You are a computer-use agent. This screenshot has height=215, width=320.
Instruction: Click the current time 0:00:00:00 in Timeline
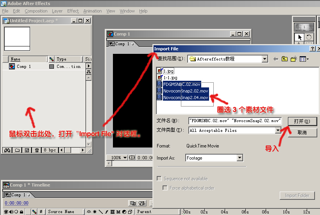click(x=16, y=203)
